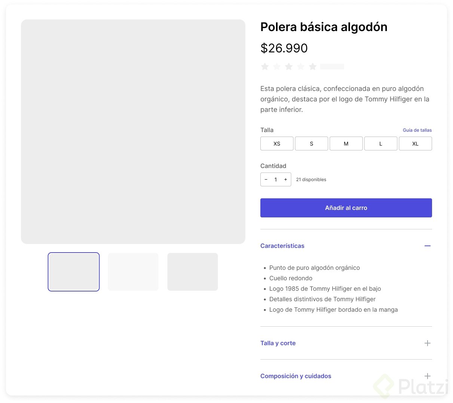The height and width of the screenshot is (403, 453).
Task: Click the quantity number field
Action: 276,180
